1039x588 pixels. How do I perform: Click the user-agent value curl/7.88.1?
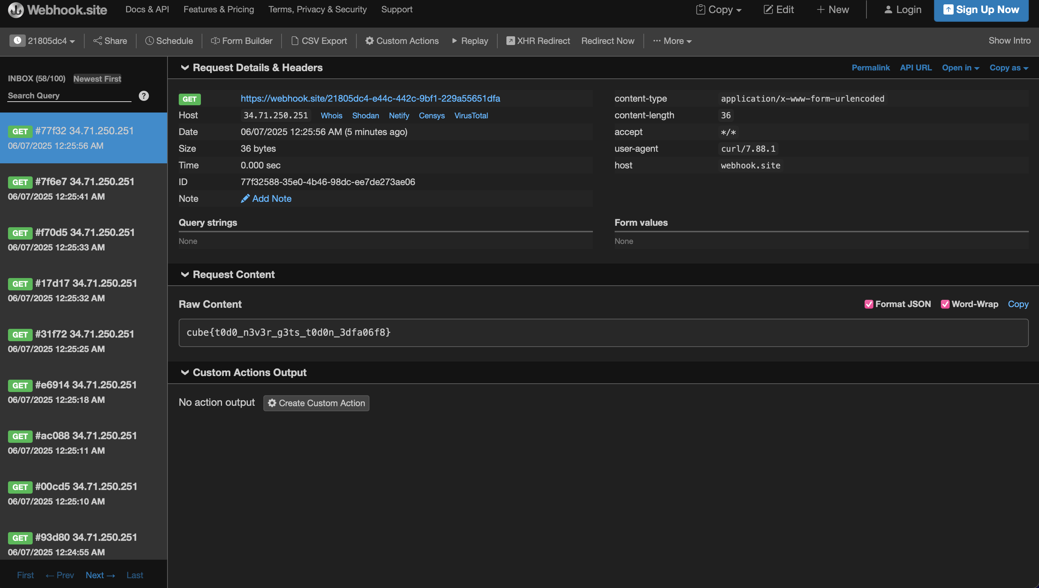pyautogui.click(x=748, y=148)
